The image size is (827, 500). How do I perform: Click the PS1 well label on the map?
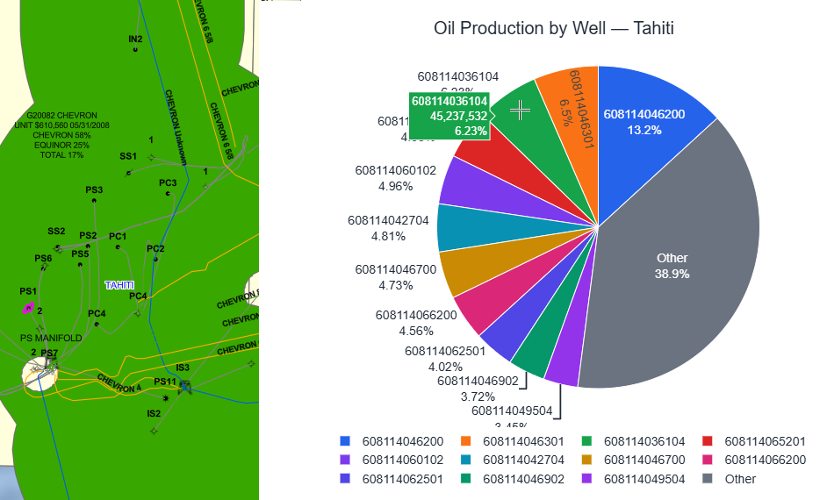coord(28,291)
